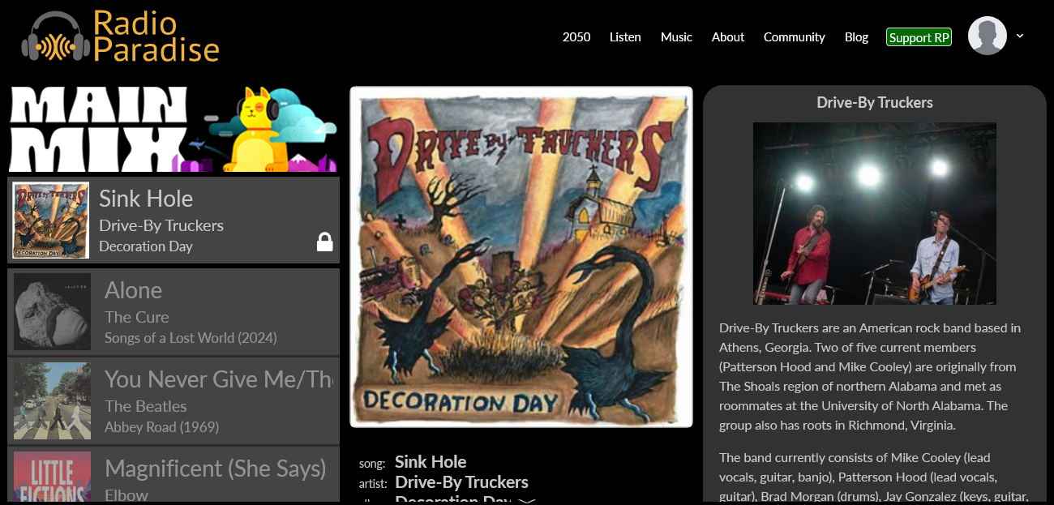Click 'Elbow' artist name in playlist
Image resolution: width=1054 pixels, height=505 pixels.
tap(126, 494)
